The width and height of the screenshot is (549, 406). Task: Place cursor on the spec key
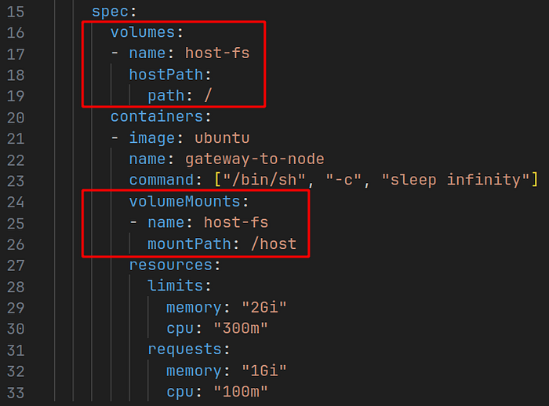[x=111, y=12]
